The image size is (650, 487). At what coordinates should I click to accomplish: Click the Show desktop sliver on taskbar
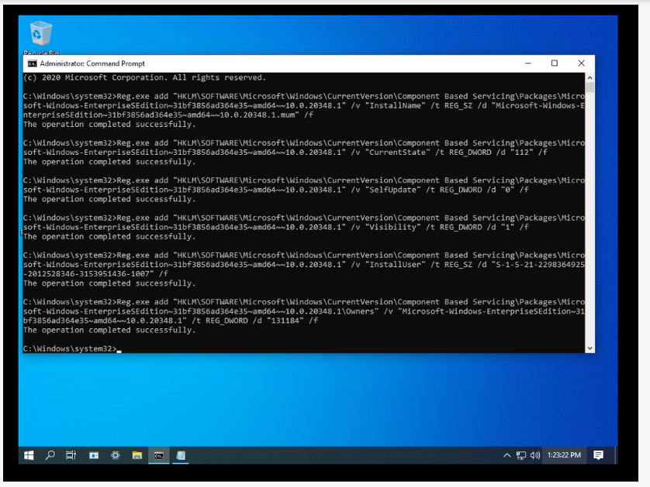pyautogui.click(x=616, y=455)
